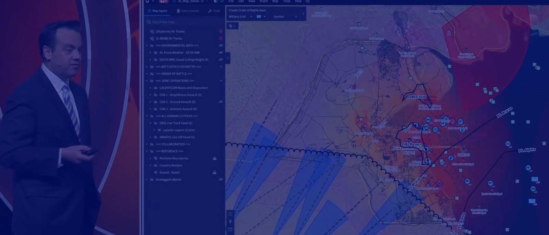Click the fit-to-view icon on map
Screen dimensions: 549x235
click(x=230, y=214)
